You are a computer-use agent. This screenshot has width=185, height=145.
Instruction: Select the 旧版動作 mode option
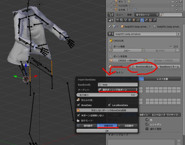coord(128,126)
